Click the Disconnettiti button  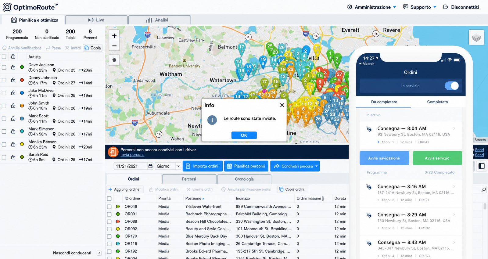(x=461, y=7)
